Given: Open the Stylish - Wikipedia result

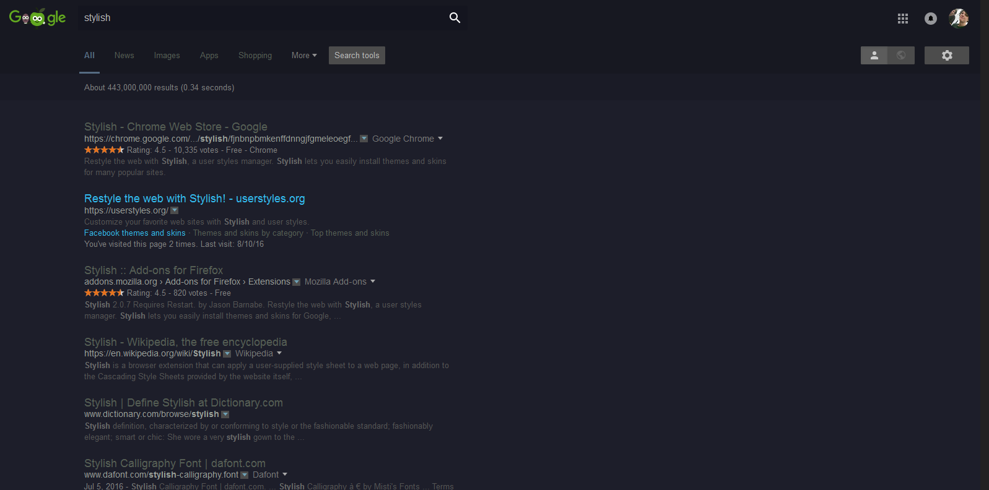Looking at the screenshot, I should point(186,342).
